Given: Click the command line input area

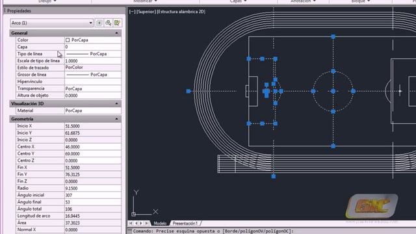Looking at the screenshot, I should [x=273, y=231].
